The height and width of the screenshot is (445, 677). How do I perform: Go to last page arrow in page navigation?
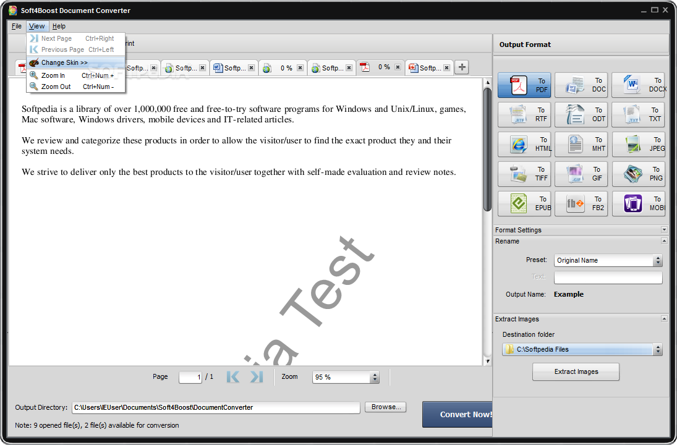click(257, 377)
